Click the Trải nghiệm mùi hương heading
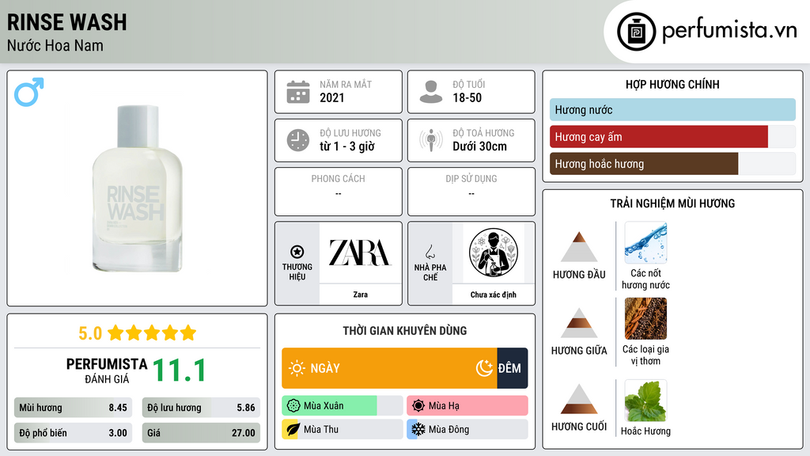 (672, 203)
